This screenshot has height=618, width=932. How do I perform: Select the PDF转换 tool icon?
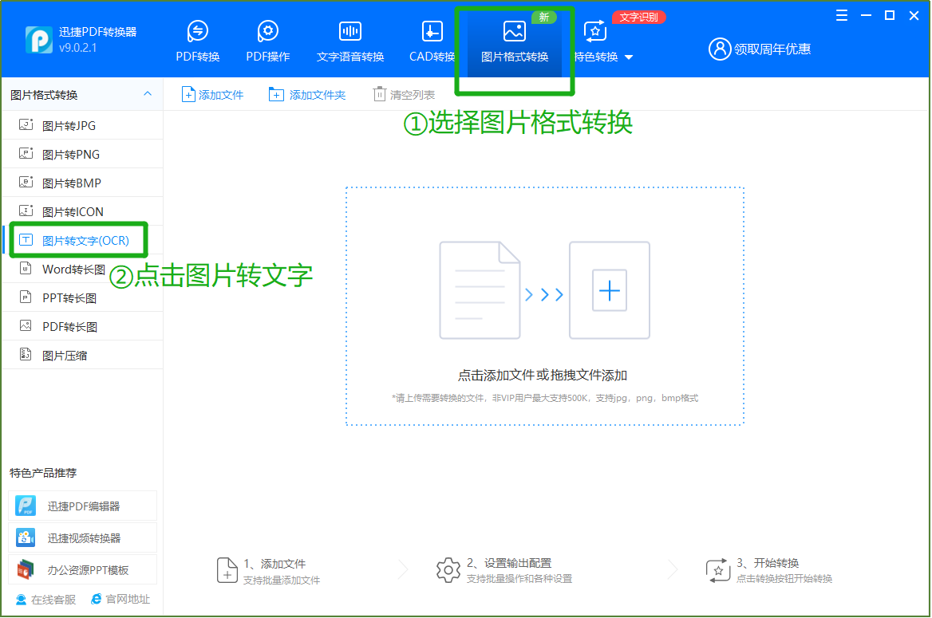[197, 40]
